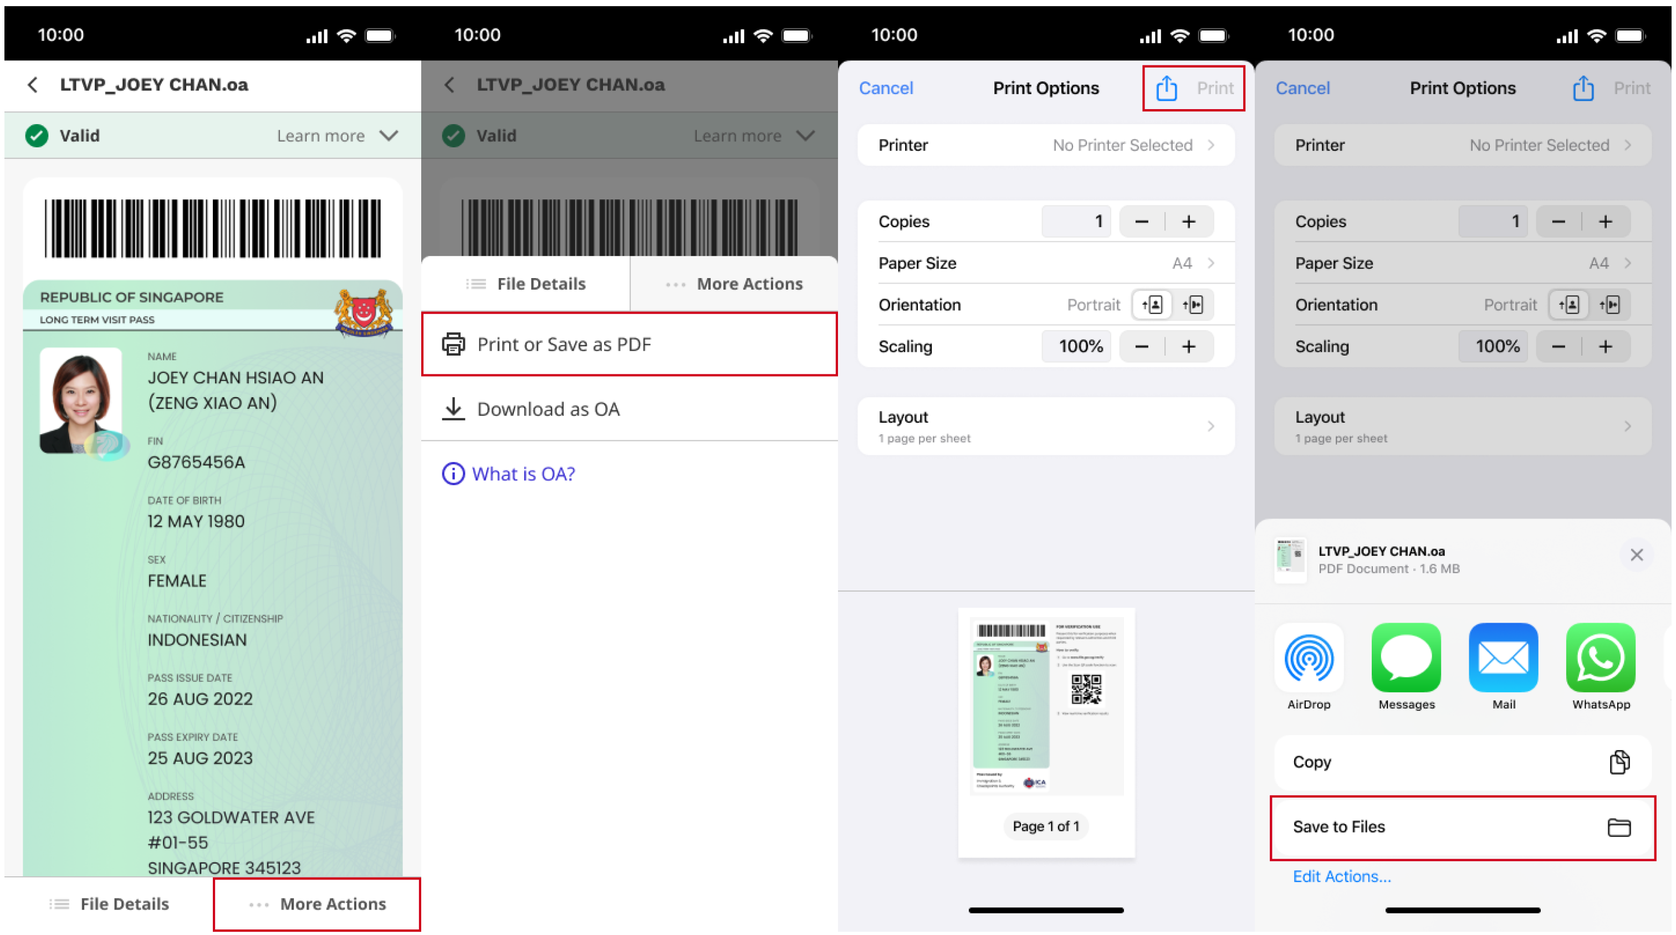Close the share sheet with X
The height and width of the screenshot is (935, 1676).
pyautogui.click(x=1636, y=554)
